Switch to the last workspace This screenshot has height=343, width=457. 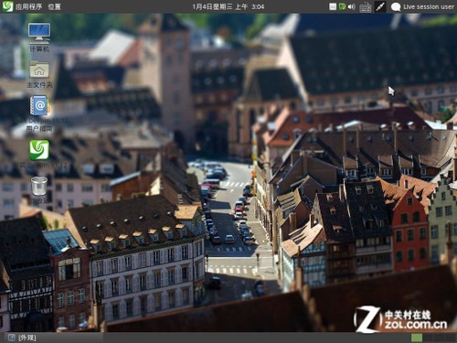[x=450, y=338]
